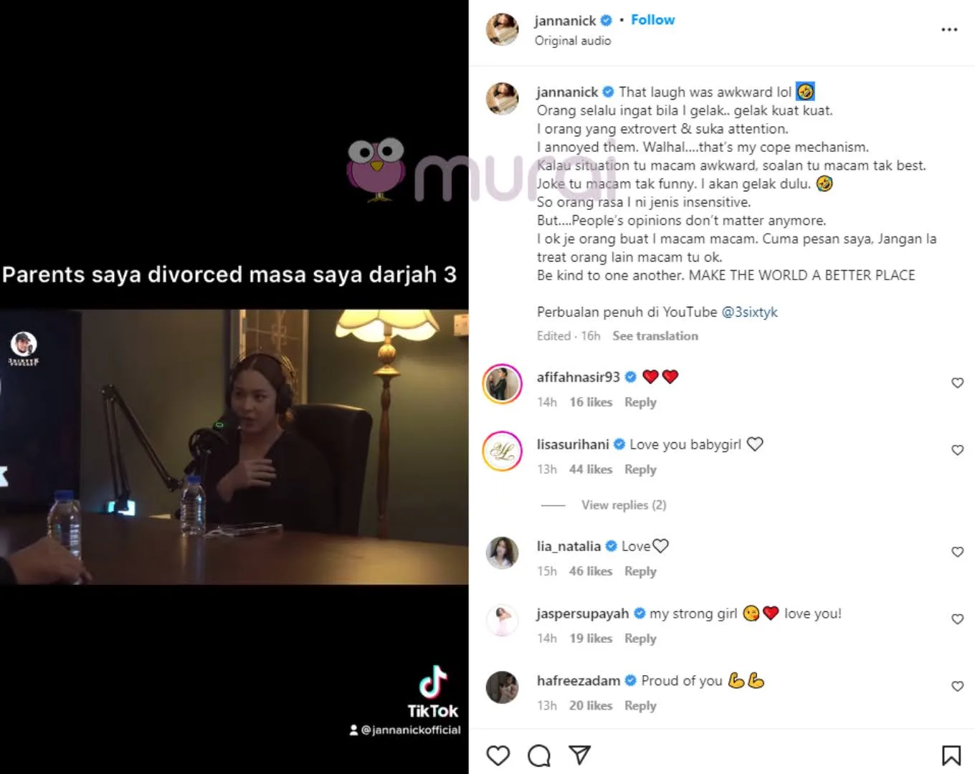The image size is (975, 774).
Task: Like the post with the heart icon
Action: tap(498, 755)
